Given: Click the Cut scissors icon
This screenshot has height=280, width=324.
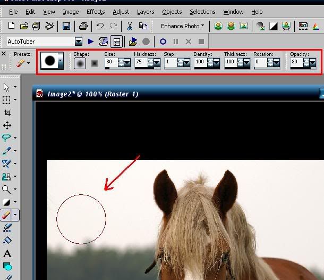Looking at the screenshot, I should tap(130, 26).
